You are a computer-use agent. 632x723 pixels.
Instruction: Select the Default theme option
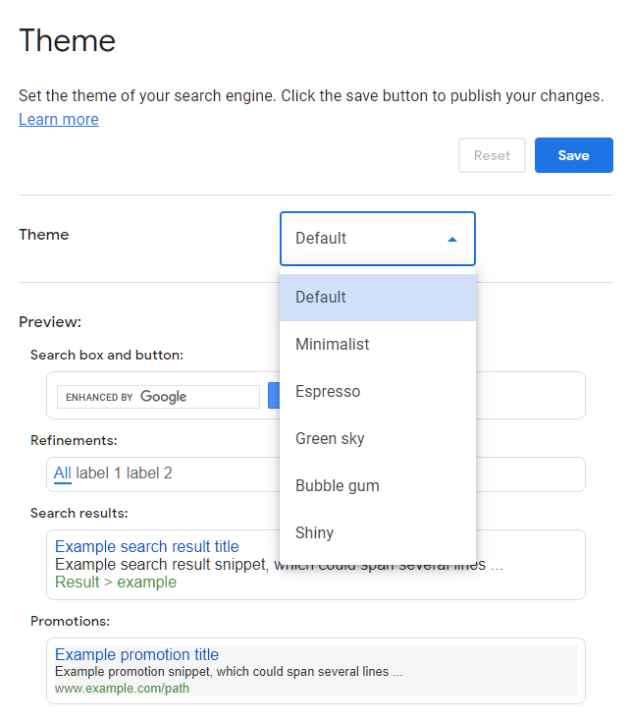coord(377,298)
